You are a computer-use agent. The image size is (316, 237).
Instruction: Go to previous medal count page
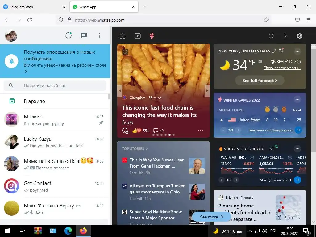(223, 130)
